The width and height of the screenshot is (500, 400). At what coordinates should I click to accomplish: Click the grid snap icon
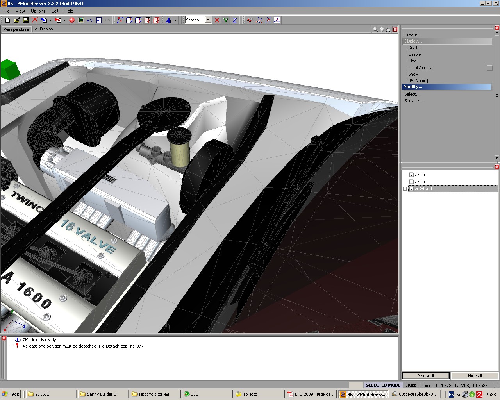[x=277, y=20]
